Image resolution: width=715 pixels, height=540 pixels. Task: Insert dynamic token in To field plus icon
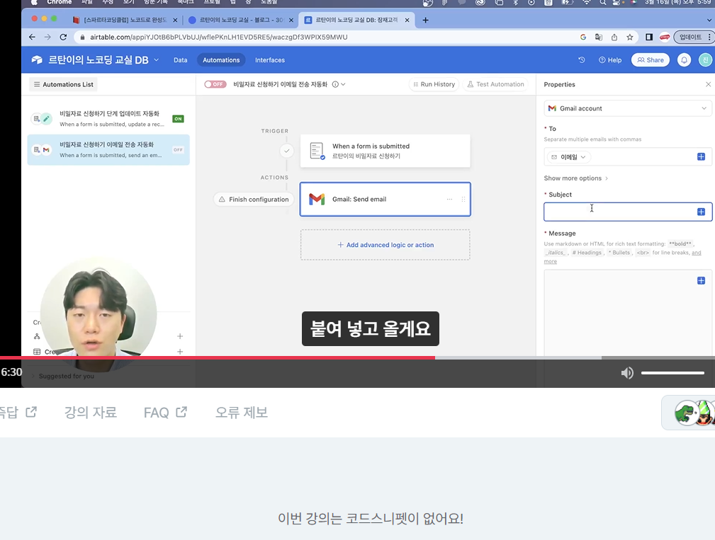point(701,156)
